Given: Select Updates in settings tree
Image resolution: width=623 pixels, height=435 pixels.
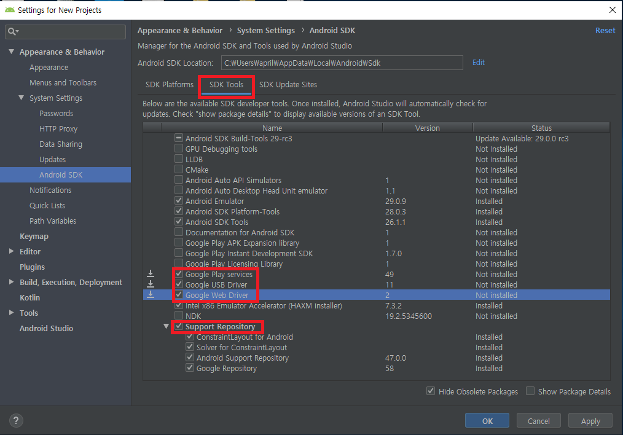Looking at the screenshot, I should coord(52,159).
